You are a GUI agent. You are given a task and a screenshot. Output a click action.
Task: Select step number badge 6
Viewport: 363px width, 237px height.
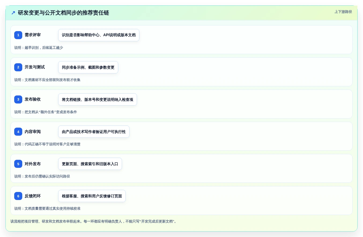click(x=18, y=196)
